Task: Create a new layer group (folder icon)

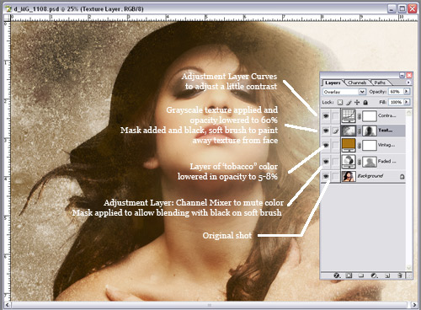Action: (361, 275)
